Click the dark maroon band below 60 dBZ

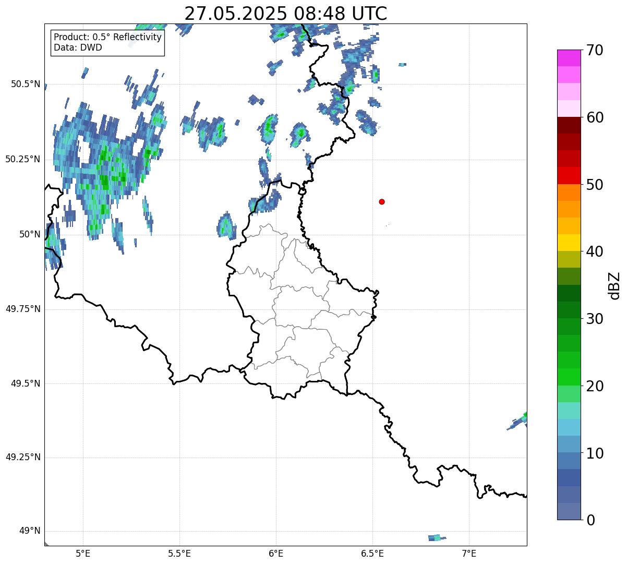pyautogui.click(x=569, y=125)
